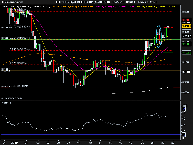Screen dimensions: 193x145
Task: Click the green 9,280.5 price tag
Action: point(187,44)
